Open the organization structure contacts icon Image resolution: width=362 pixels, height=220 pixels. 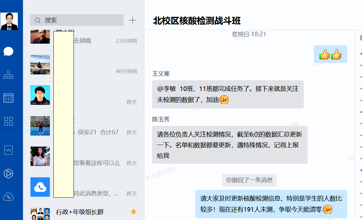tap(8, 75)
